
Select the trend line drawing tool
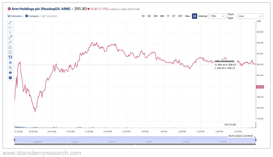(x=10, y=23)
